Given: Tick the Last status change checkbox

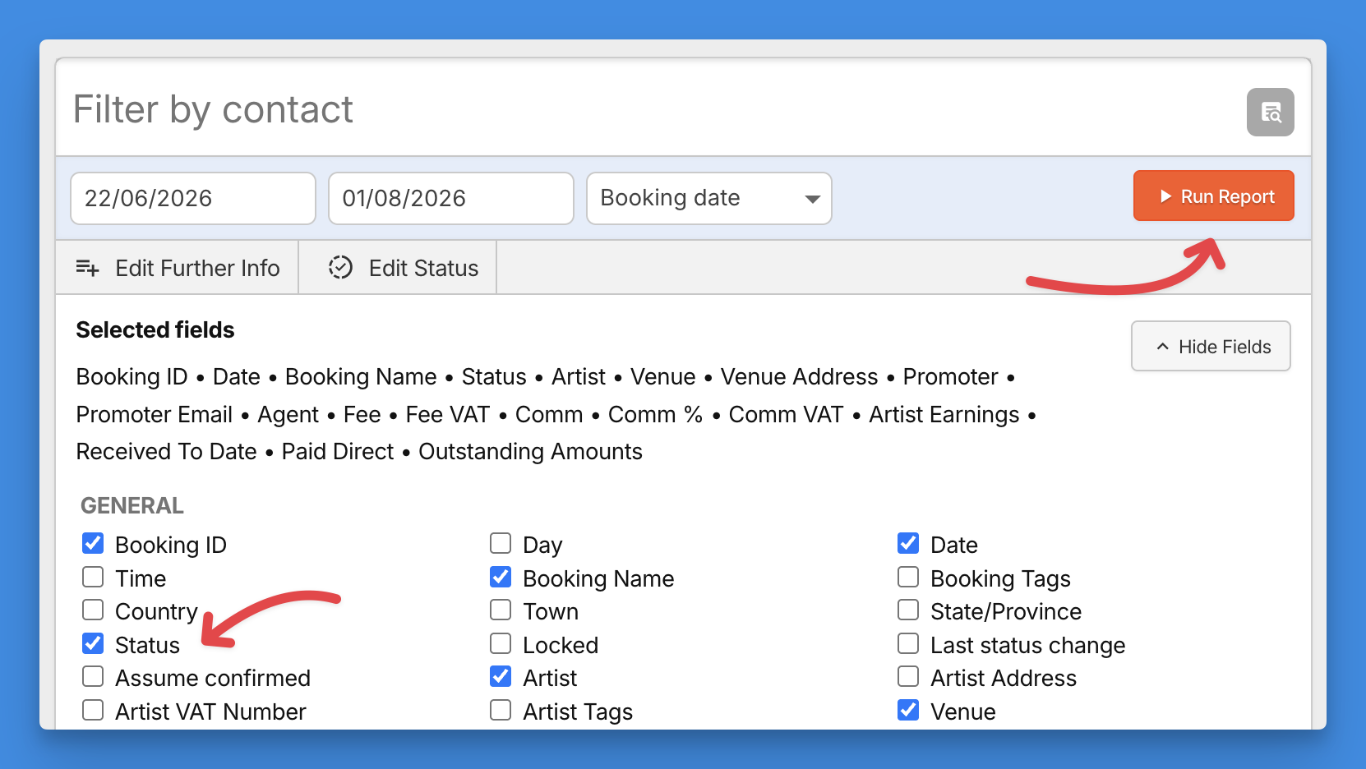Looking at the screenshot, I should [x=908, y=643].
